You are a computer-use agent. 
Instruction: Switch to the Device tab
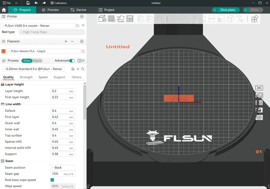[x=78, y=10]
